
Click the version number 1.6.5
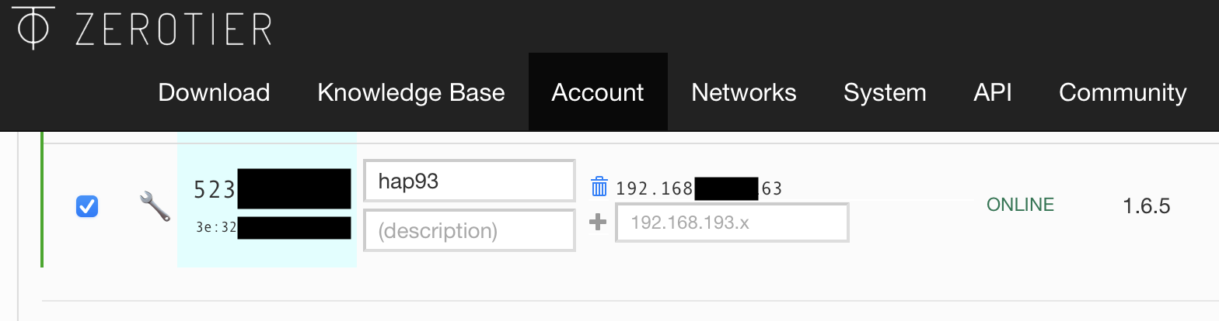[1146, 206]
